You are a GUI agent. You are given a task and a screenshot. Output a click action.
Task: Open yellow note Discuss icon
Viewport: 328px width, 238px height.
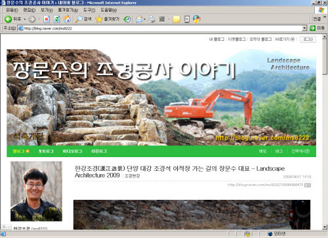[x=176, y=19]
